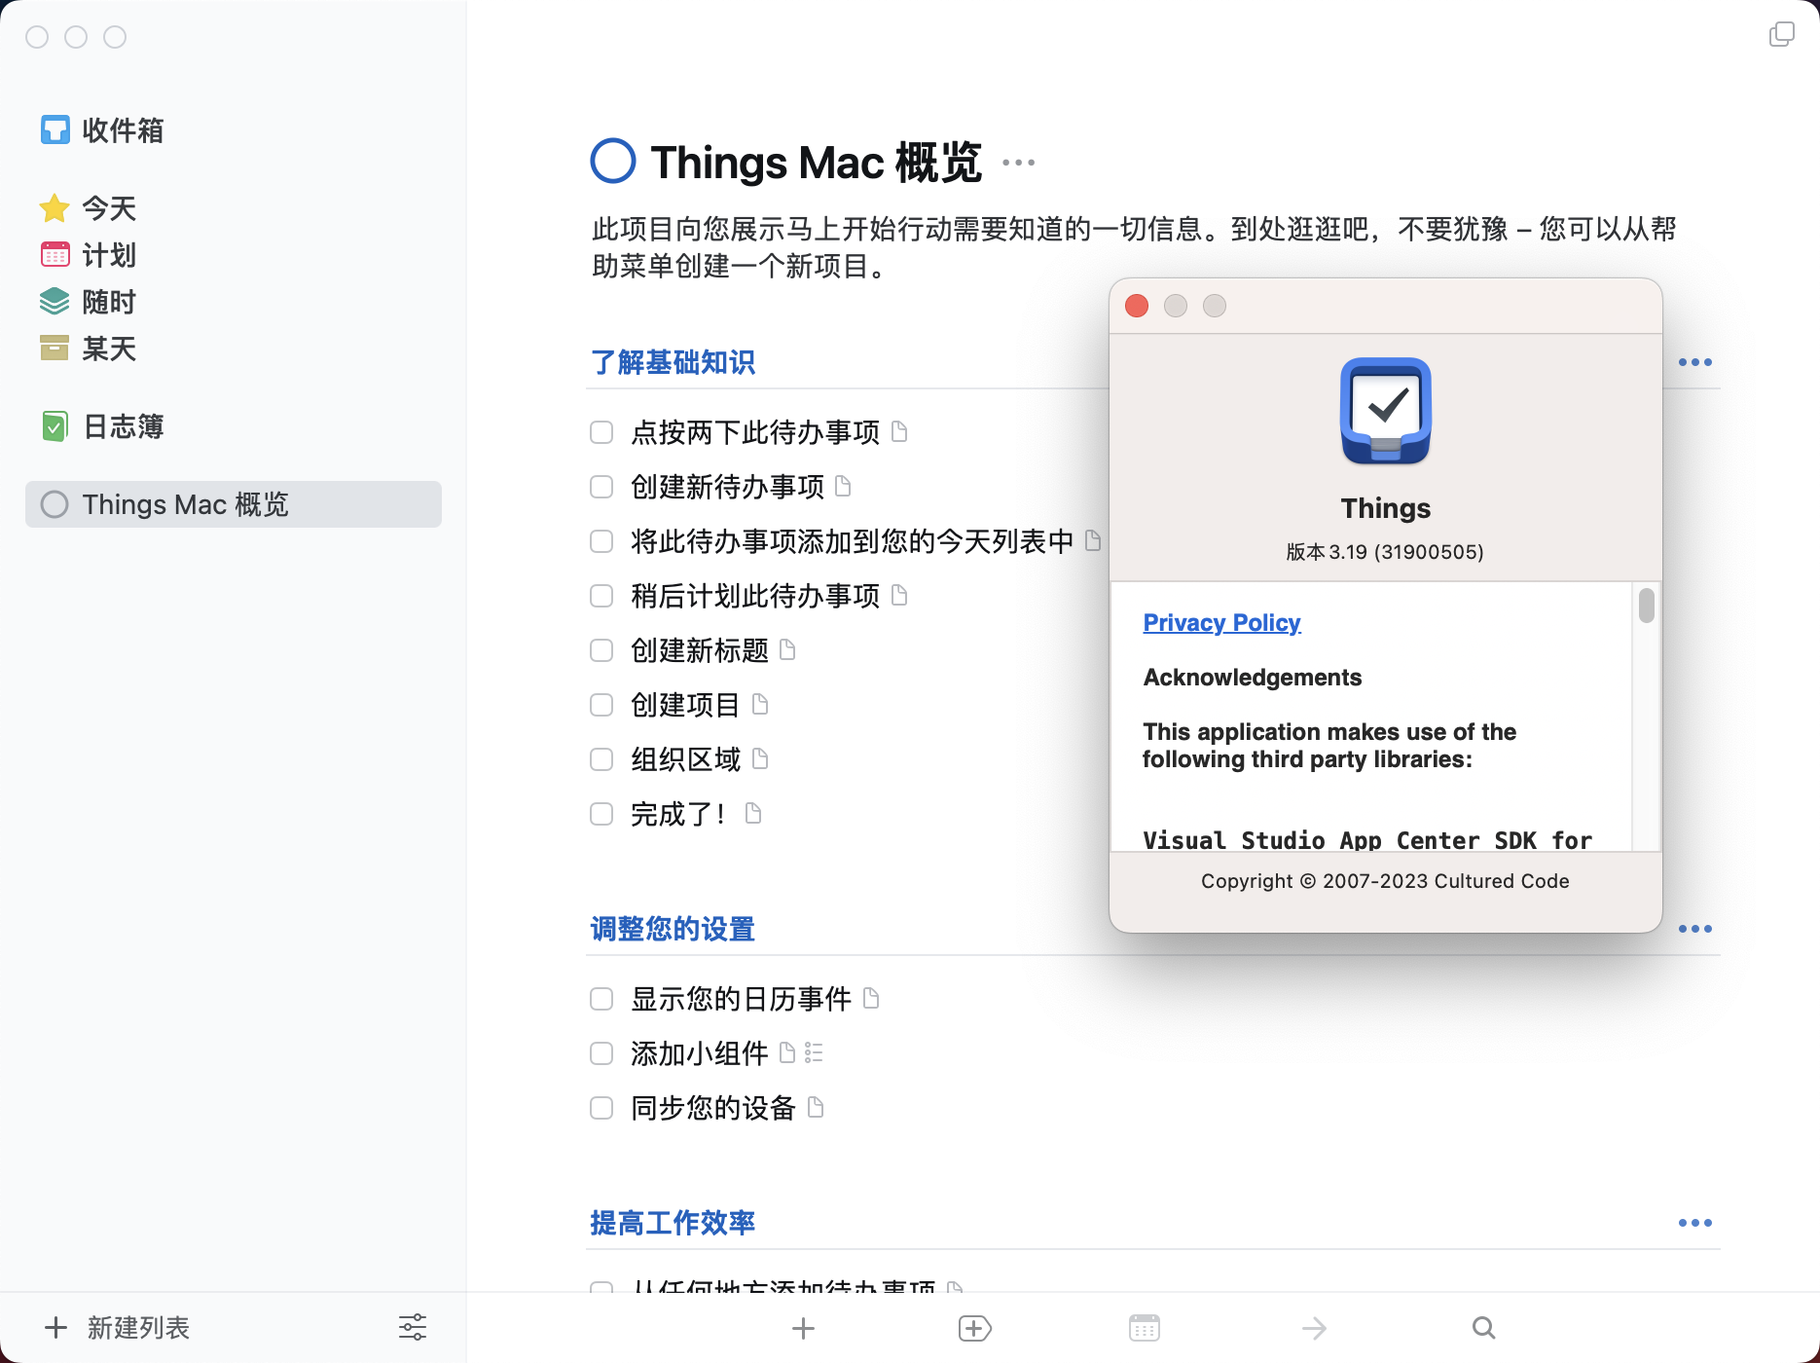Mark the project circle as complete
Image resolution: width=1820 pixels, height=1363 pixels.
(x=613, y=162)
